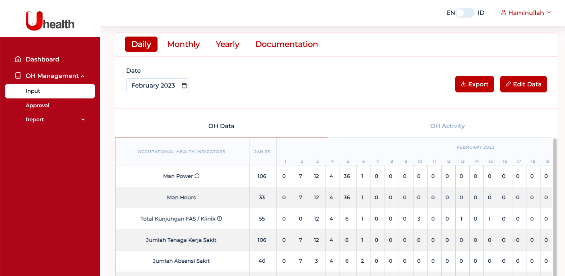This screenshot has width=565, height=276.
Task: Click the FEBRUARY 2023 table header
Action: [x=475, y=147]
